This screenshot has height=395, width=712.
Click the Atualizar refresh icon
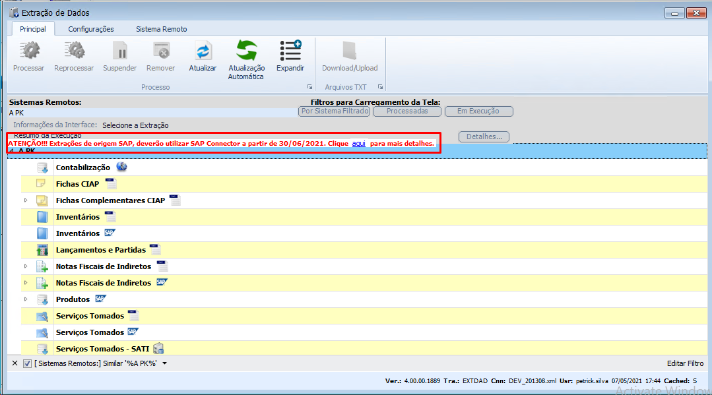click(x=203, y=50)
